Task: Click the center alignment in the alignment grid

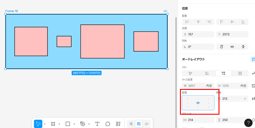Action: pos(198,103)
